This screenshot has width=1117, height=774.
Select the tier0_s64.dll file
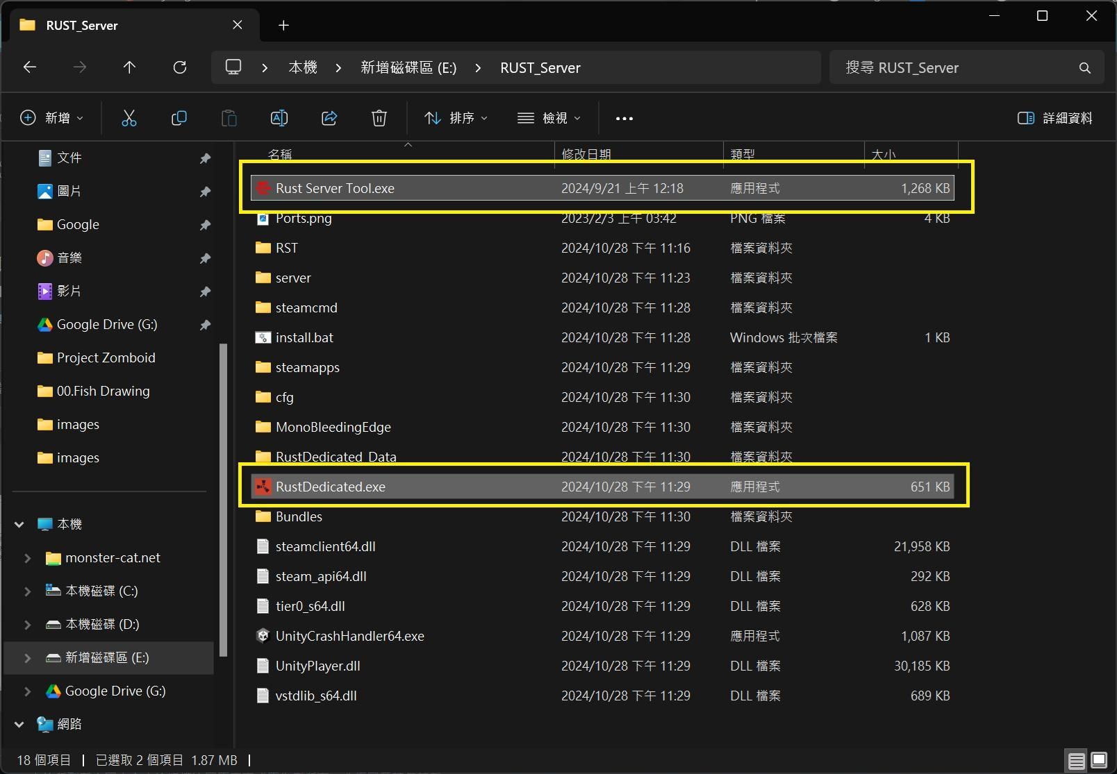coord(602,606)
